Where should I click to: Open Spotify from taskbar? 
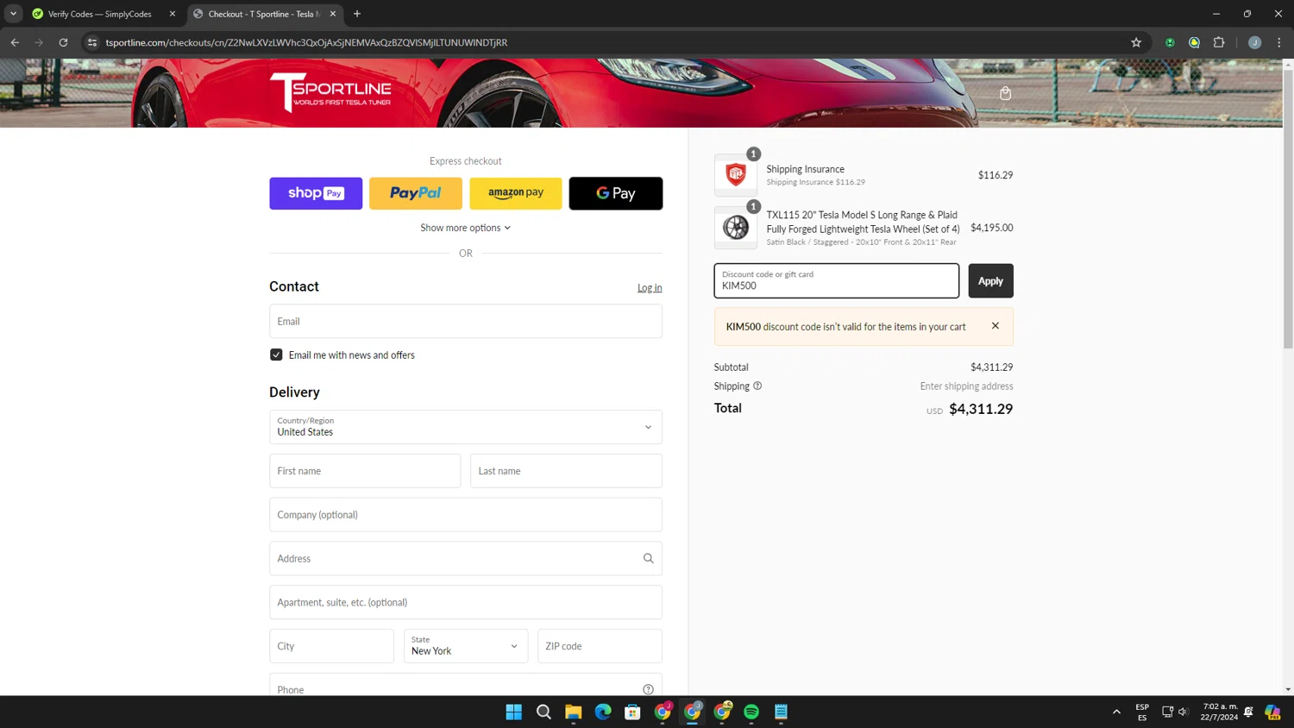[751, 712]
